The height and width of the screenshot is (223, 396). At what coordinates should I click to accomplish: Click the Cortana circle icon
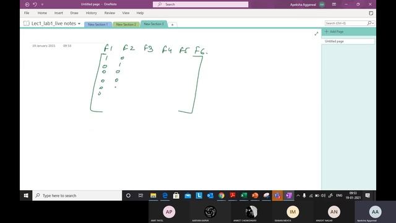click(128, 196)
